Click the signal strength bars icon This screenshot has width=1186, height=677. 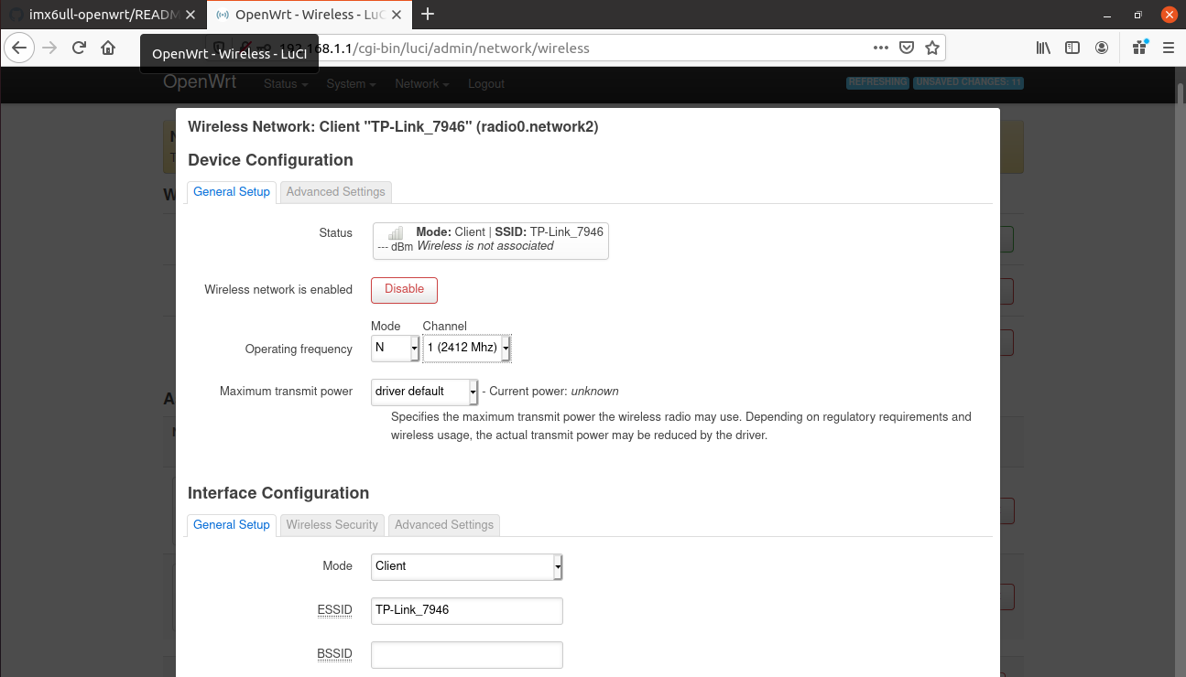[396, 233]
